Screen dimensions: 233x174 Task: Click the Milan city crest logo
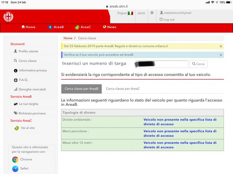[x=8, y=16]
